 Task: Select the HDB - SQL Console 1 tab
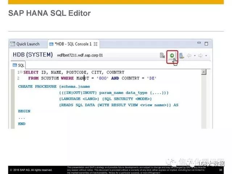coord(73,44)
